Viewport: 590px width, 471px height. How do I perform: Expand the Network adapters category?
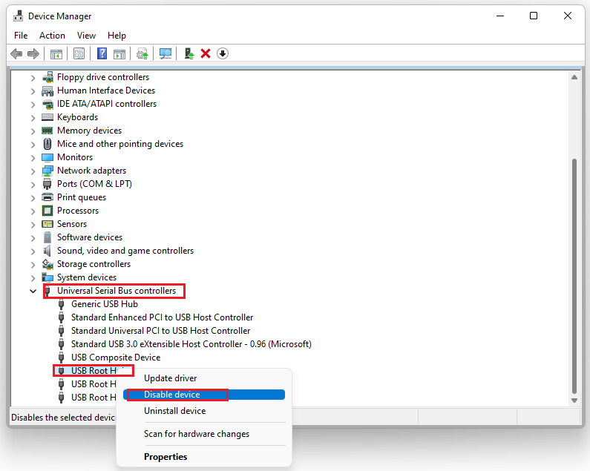tap(33, 171)
